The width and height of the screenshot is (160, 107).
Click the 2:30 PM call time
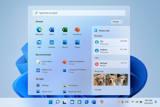click(x=124, y=63)
